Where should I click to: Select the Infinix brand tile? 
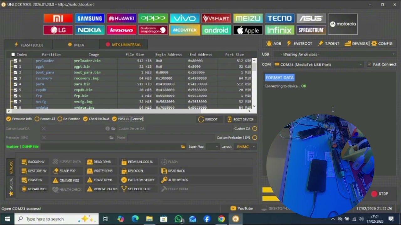(x=280, y=30)
